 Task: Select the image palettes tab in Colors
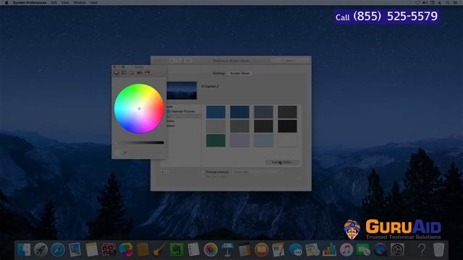[x=140, y=72]
